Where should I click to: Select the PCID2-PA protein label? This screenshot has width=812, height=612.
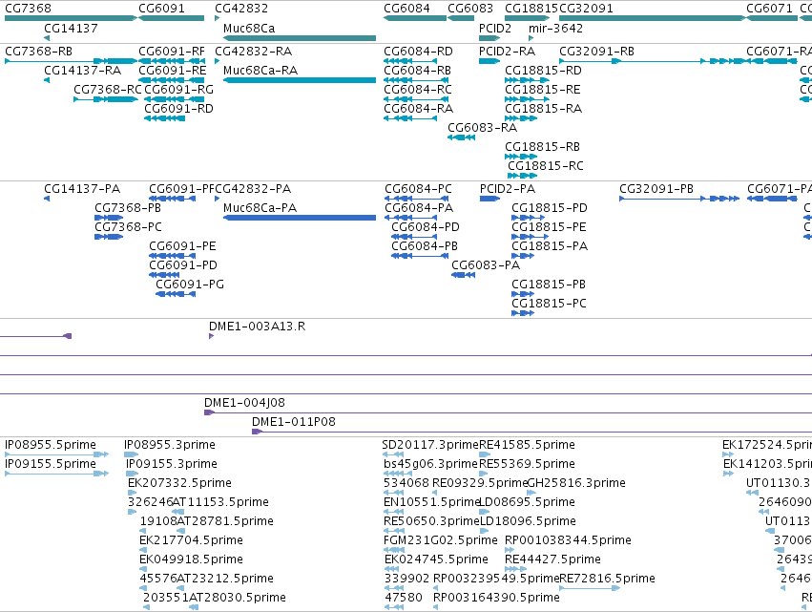tap(508, 189)
